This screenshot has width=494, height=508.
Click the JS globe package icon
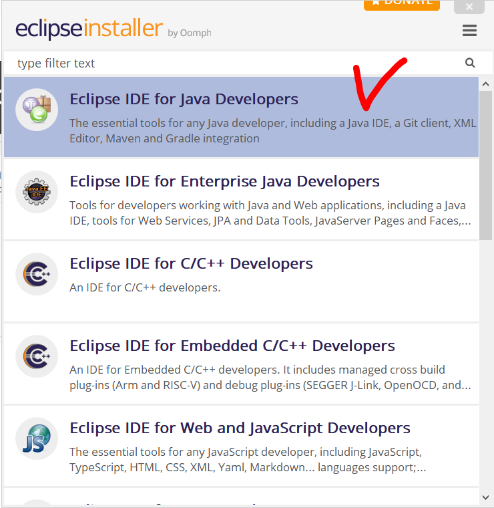(37, 438)
